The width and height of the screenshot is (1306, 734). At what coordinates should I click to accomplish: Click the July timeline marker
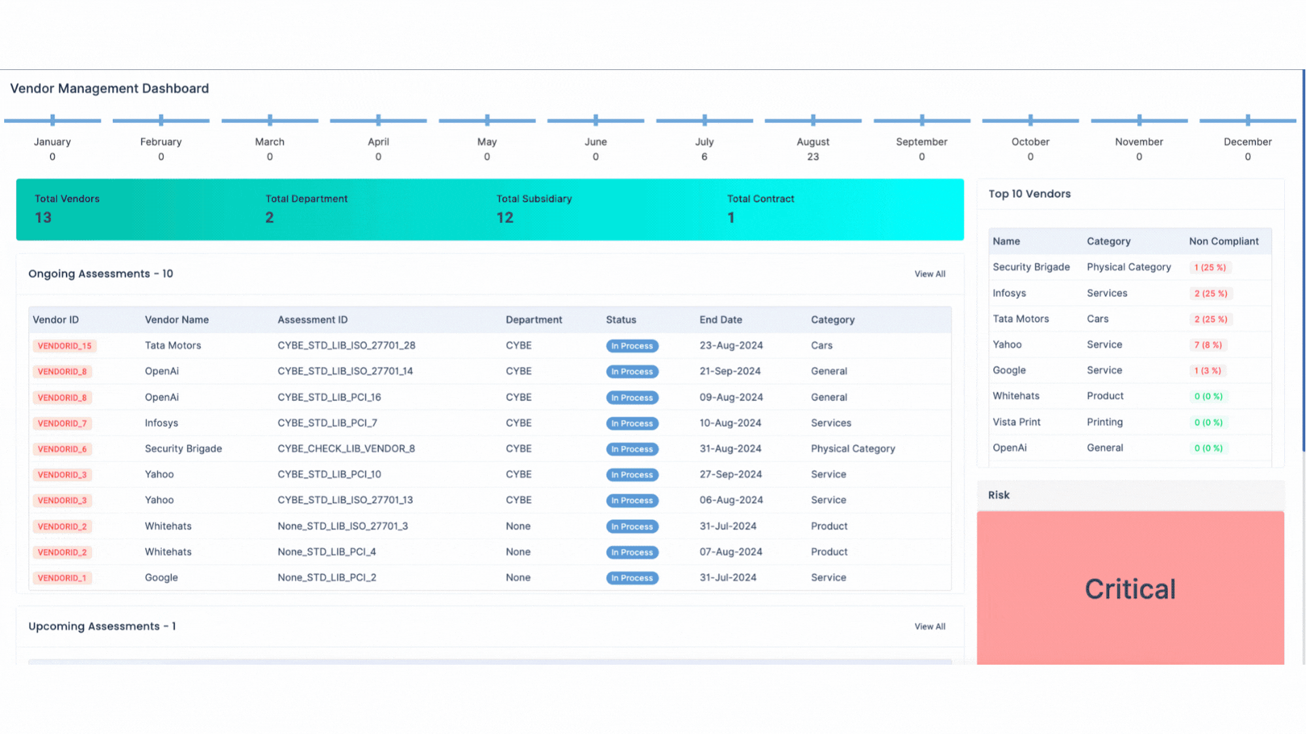click(x=704, y=121)
